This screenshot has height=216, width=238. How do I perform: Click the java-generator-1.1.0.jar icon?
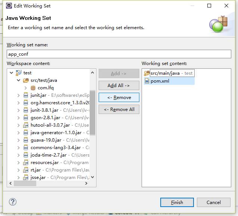tap(26, 133)
